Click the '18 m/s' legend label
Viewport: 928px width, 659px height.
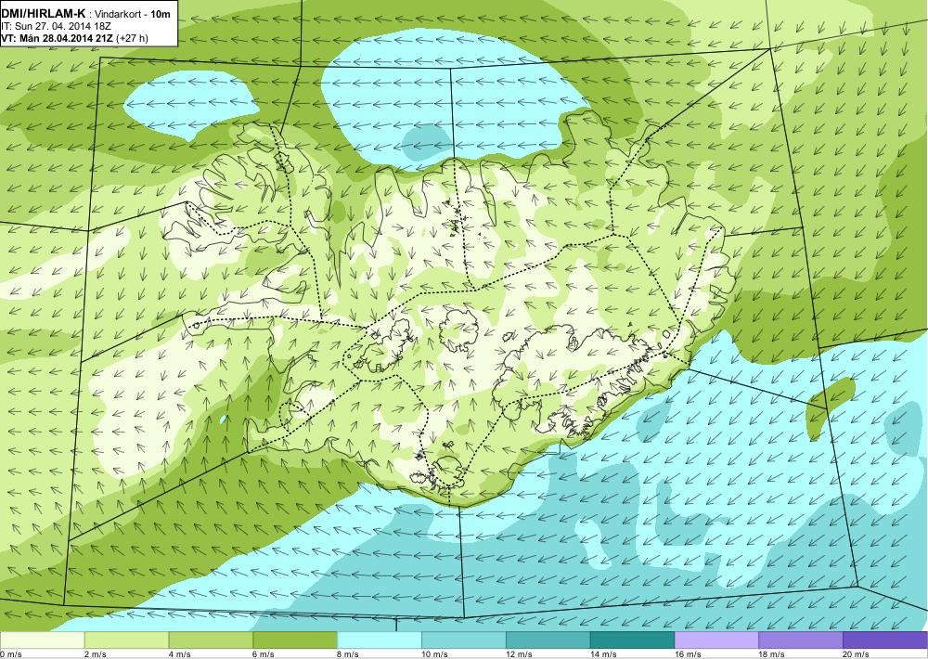[772, 654]
